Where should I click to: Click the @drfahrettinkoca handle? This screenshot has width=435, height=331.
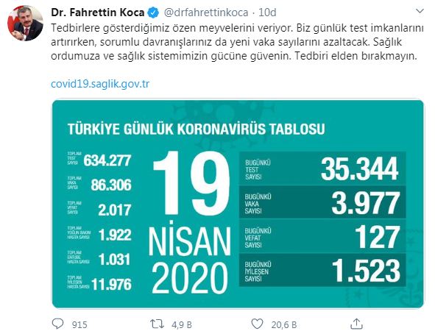coord(206,13)
